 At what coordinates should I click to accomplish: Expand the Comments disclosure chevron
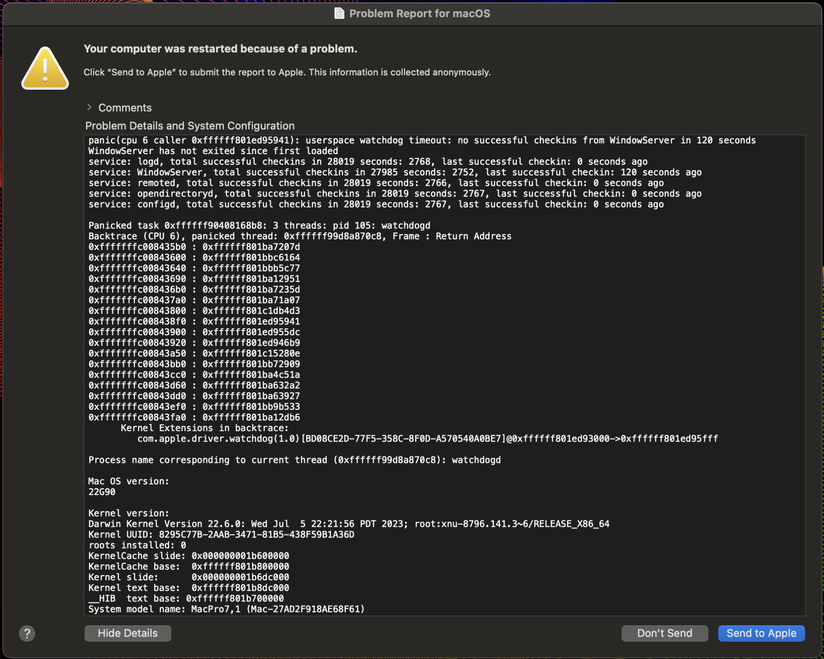89,107
